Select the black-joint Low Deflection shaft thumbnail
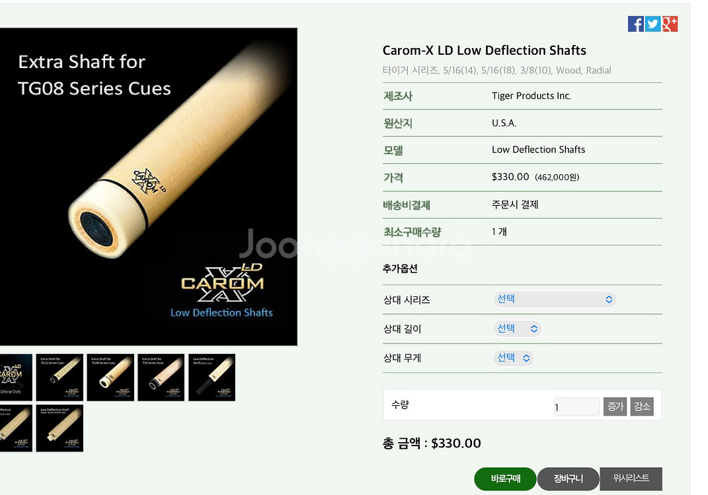The width and height of the screenshot is (708, 495). pos(212,378)
